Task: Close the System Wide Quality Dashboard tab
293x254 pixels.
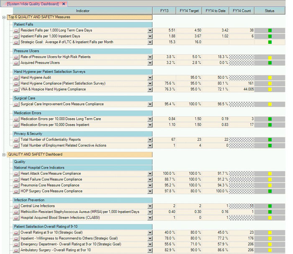Action: point(64,4)
